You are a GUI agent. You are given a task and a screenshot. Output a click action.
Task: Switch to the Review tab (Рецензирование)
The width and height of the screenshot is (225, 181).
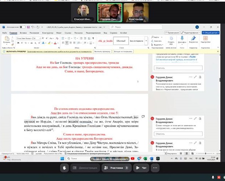91,33
